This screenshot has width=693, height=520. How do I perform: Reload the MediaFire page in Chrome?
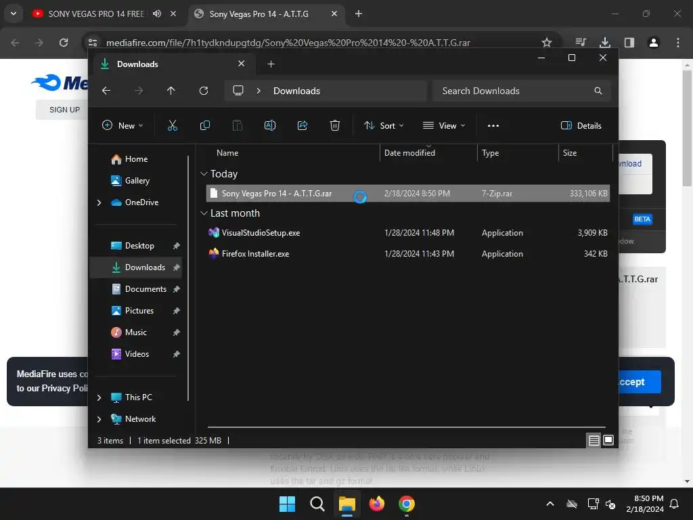point(64,43)
